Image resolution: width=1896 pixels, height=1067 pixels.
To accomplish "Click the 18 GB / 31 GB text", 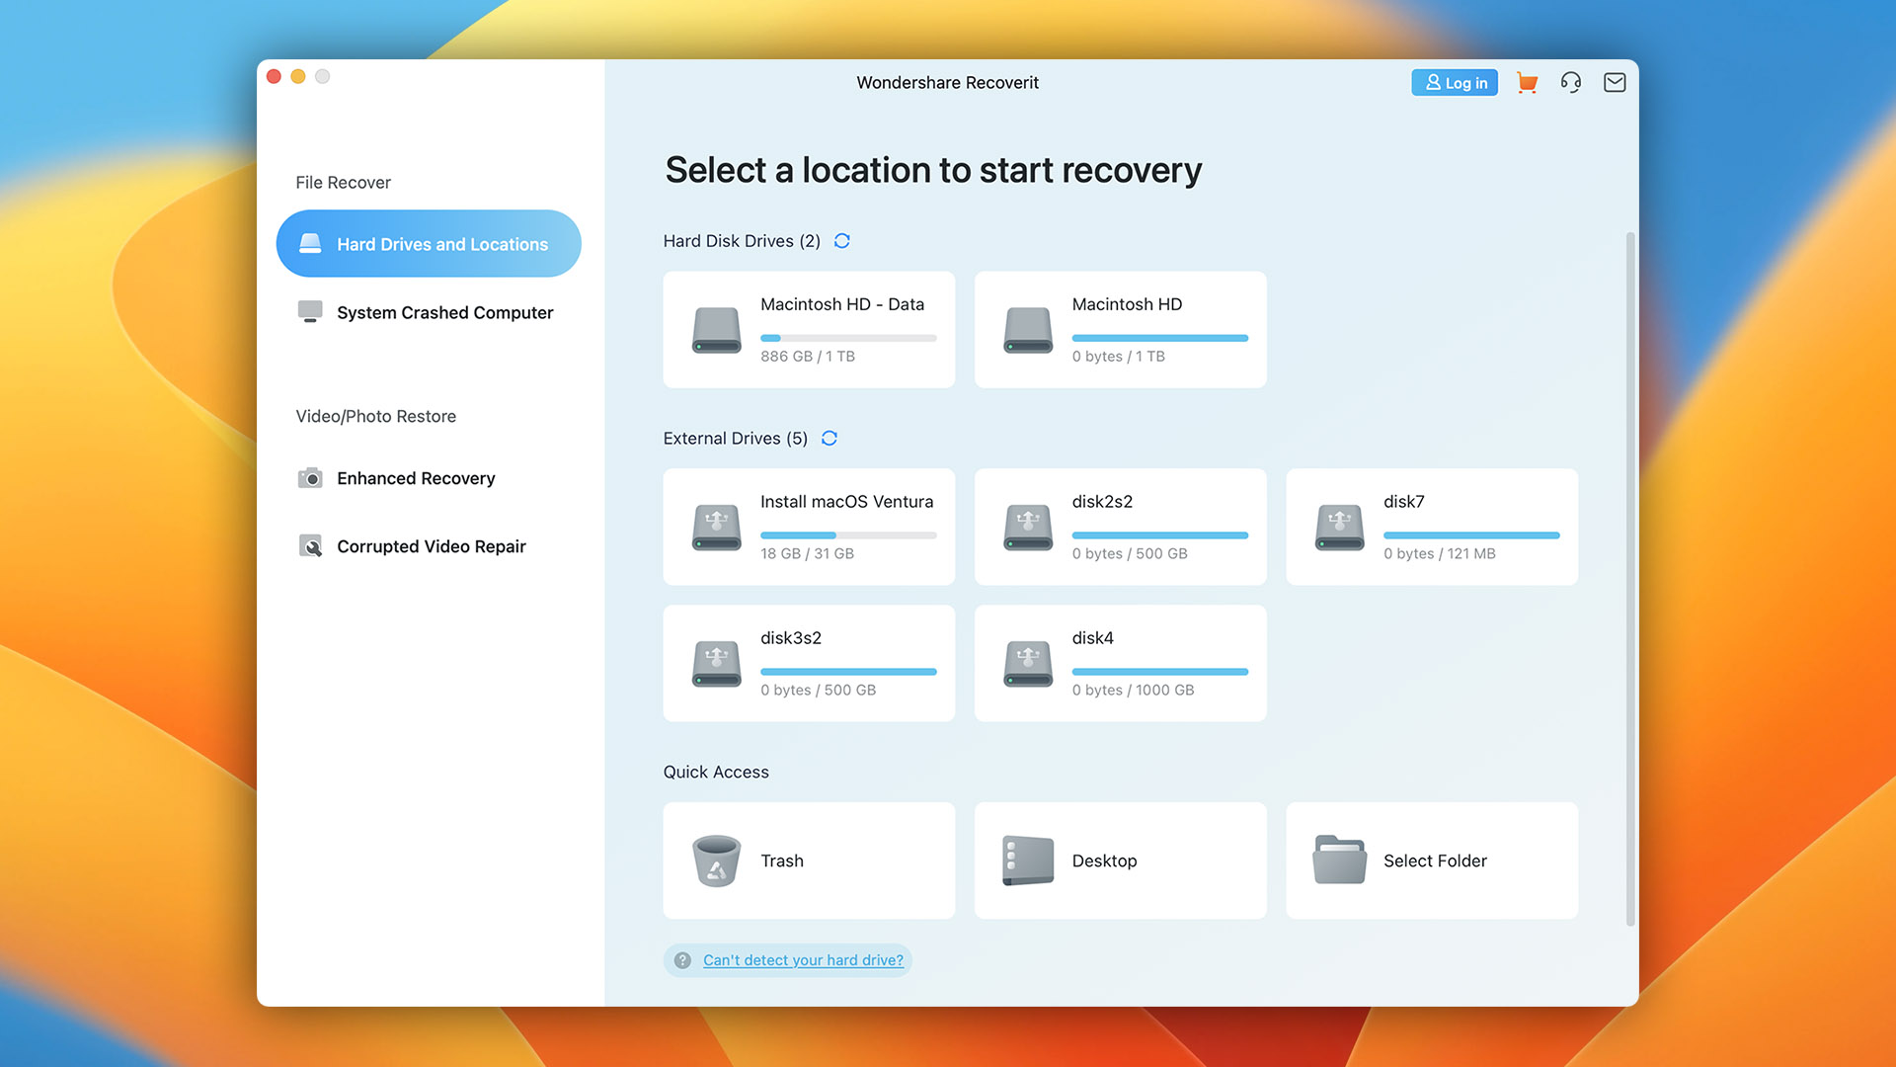I will (x=807, y=554).
